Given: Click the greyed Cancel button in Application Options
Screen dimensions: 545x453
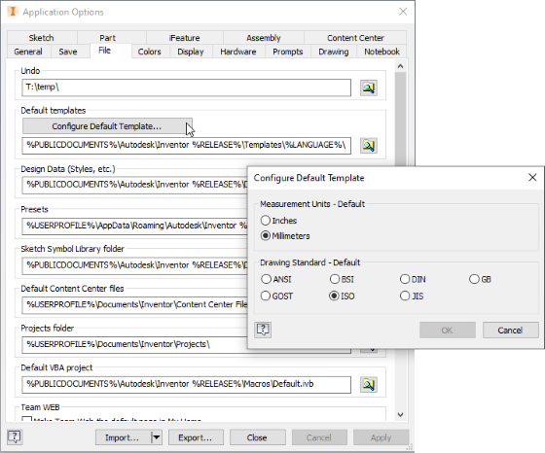Looking at the screenshot, I should click(x=319, y=437).
